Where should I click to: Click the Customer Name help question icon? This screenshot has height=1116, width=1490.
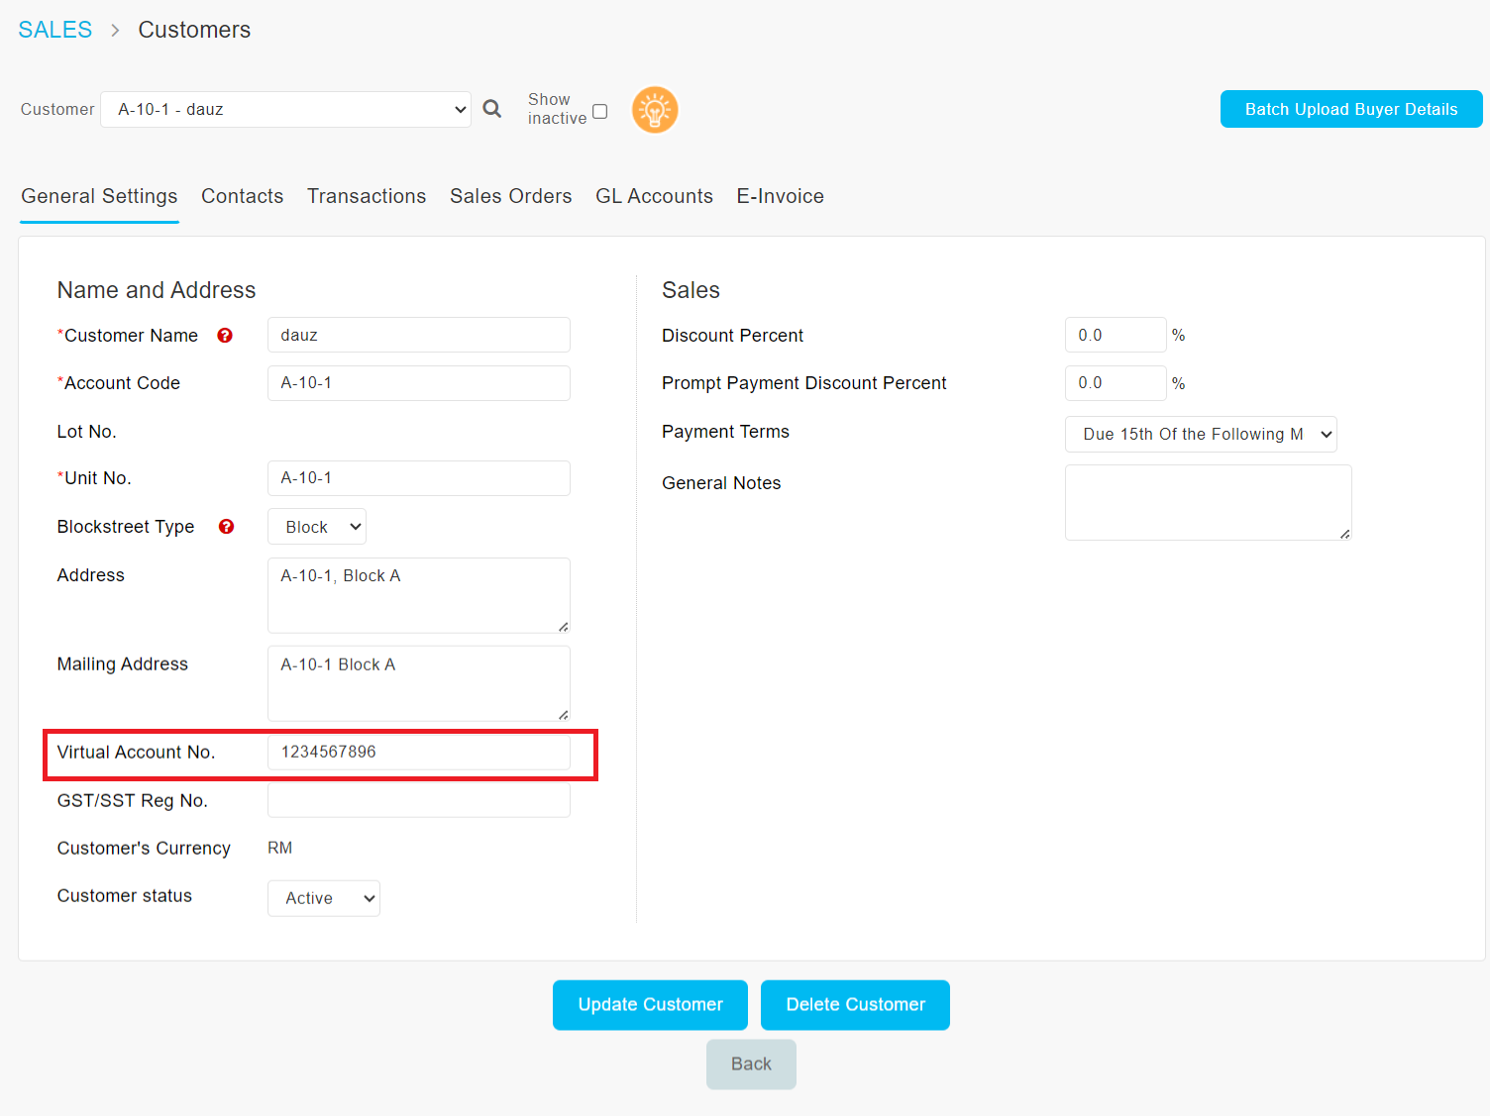point(225,336)
